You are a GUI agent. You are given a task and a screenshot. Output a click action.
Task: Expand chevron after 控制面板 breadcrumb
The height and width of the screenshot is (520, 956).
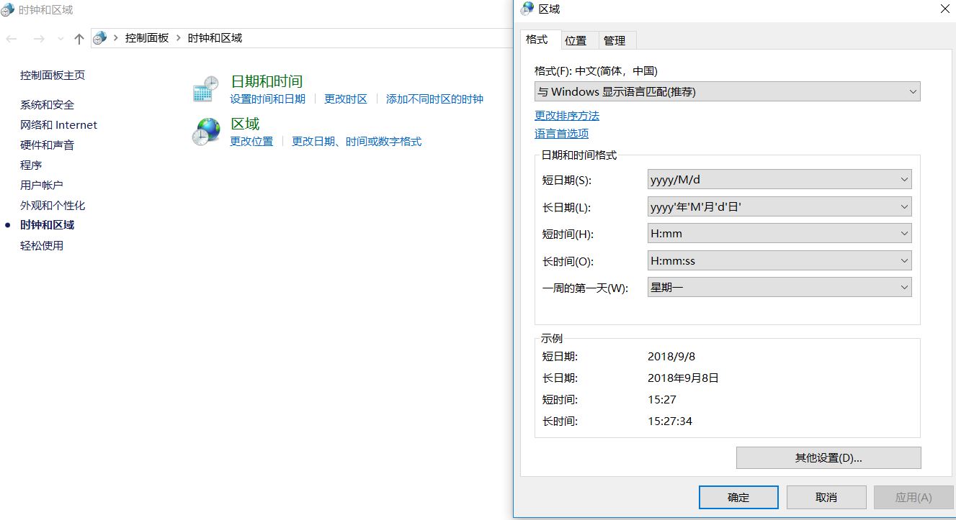coord(178,38)
